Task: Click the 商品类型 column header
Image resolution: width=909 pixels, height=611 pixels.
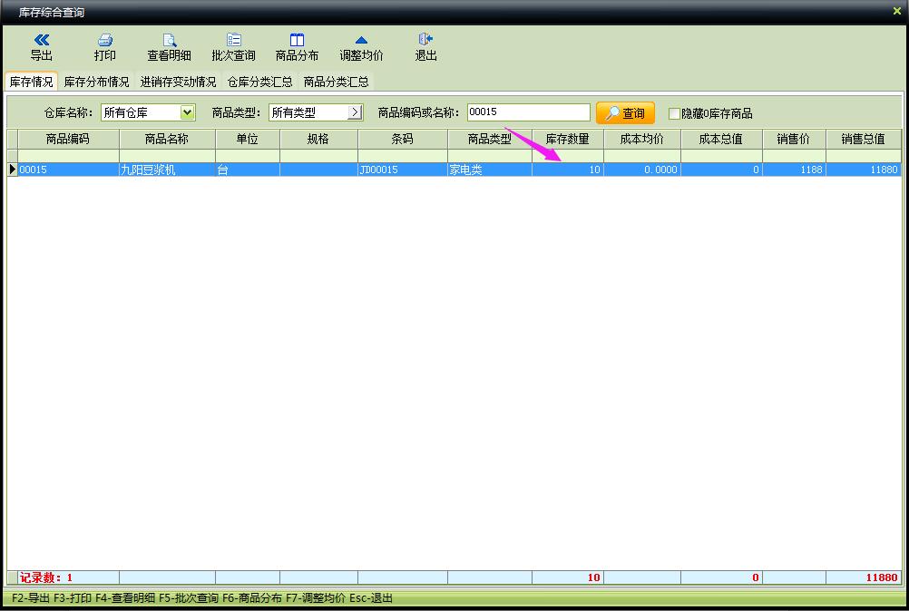Action: 490,139
